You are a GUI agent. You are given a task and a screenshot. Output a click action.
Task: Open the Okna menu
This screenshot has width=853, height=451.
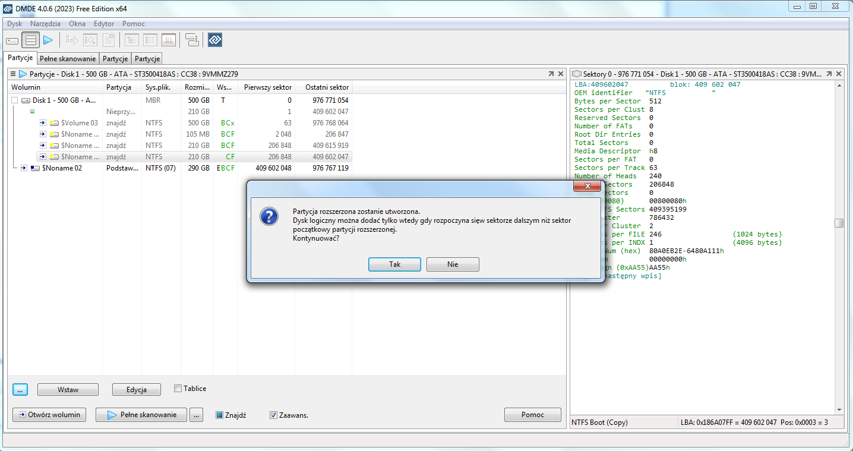point(77,24)
